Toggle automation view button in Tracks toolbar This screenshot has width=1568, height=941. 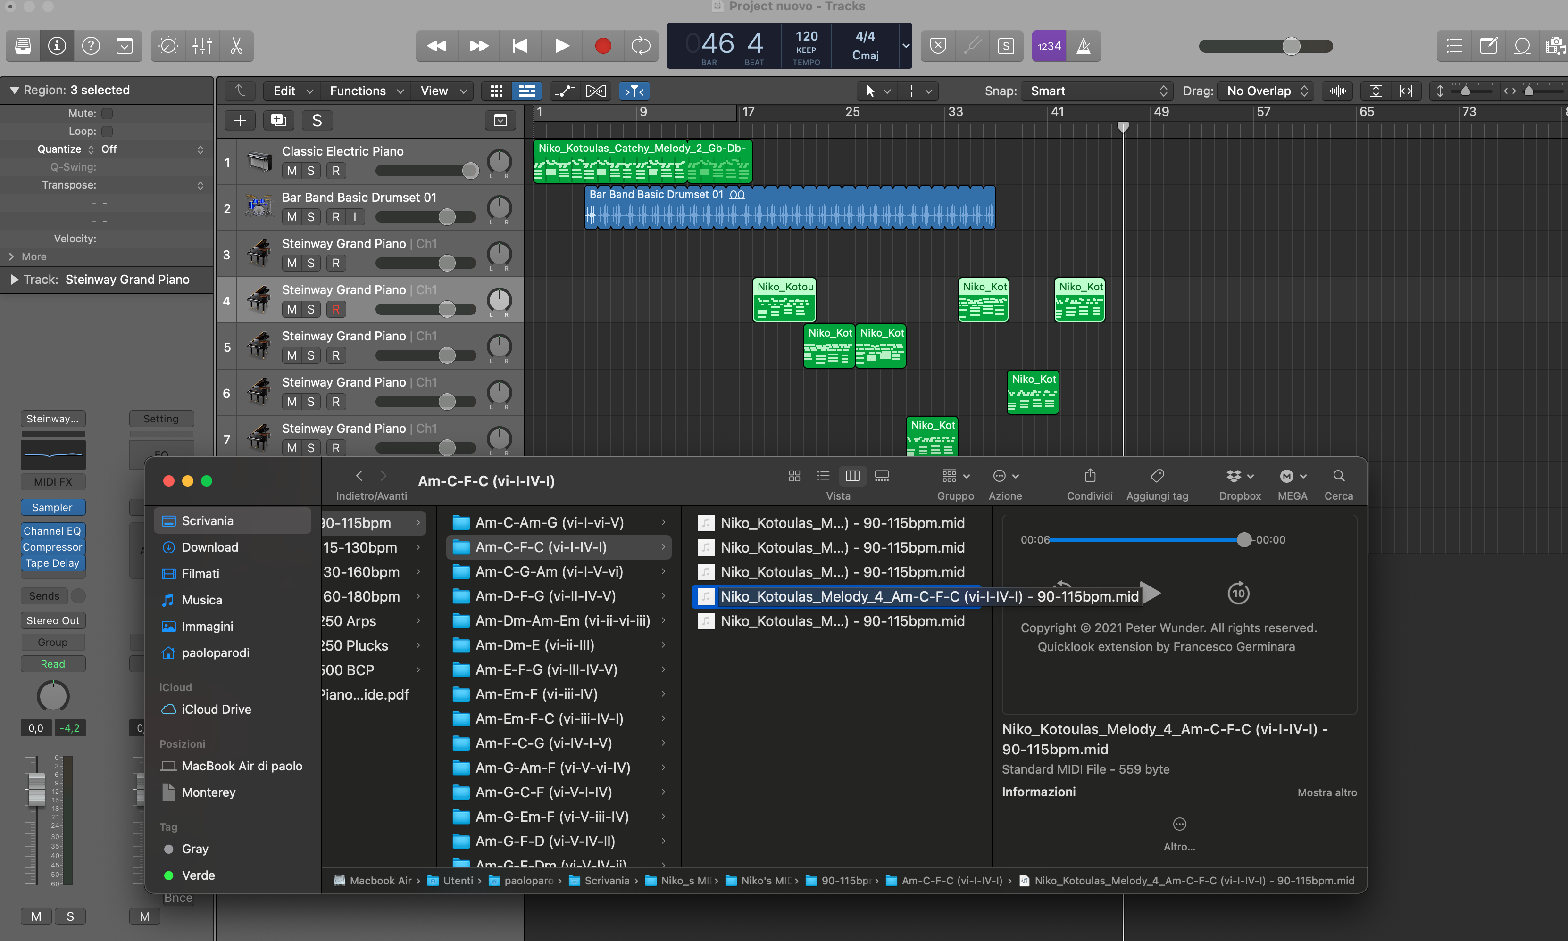coord(565,91)
